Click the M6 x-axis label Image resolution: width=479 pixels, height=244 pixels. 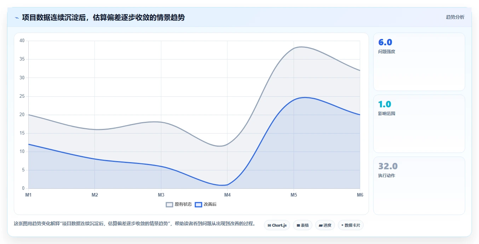[x=360, y=195]
